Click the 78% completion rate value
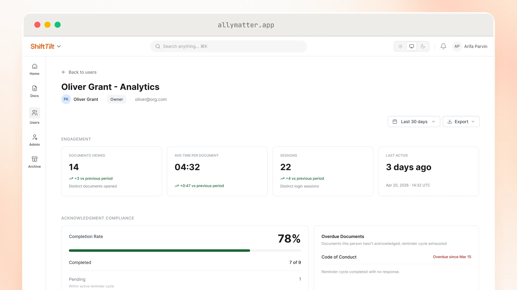This screenshot has height=290, width=517. 289,238
